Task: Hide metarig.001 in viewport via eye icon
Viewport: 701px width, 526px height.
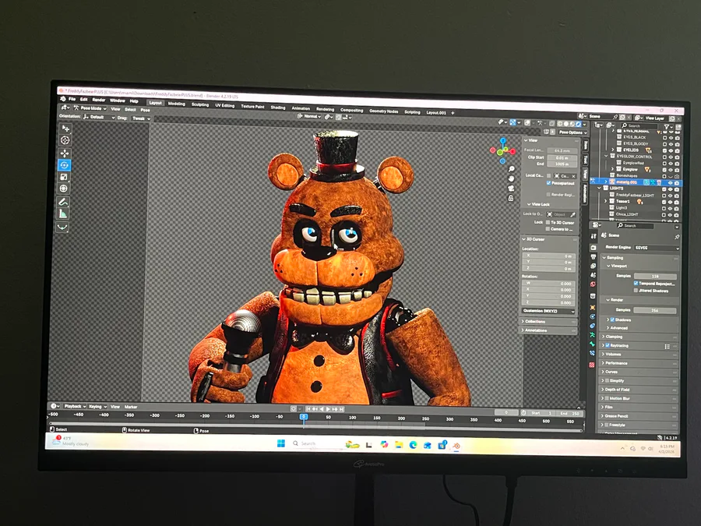Action: coord(670,183)
